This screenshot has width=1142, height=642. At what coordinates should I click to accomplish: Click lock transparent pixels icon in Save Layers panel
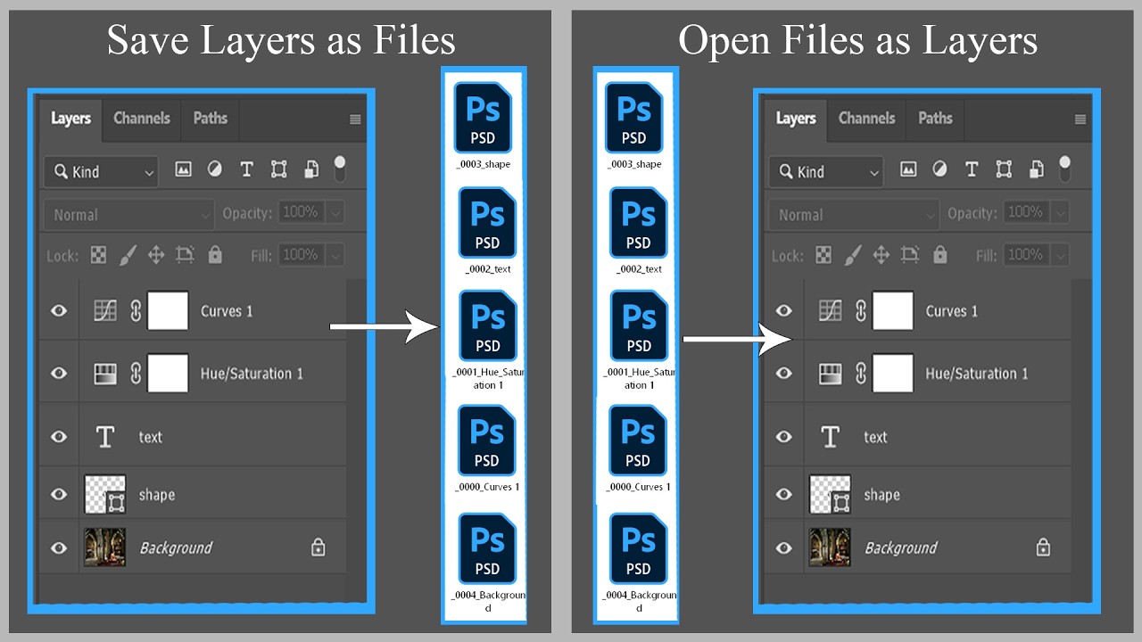[x=98, y=256]
